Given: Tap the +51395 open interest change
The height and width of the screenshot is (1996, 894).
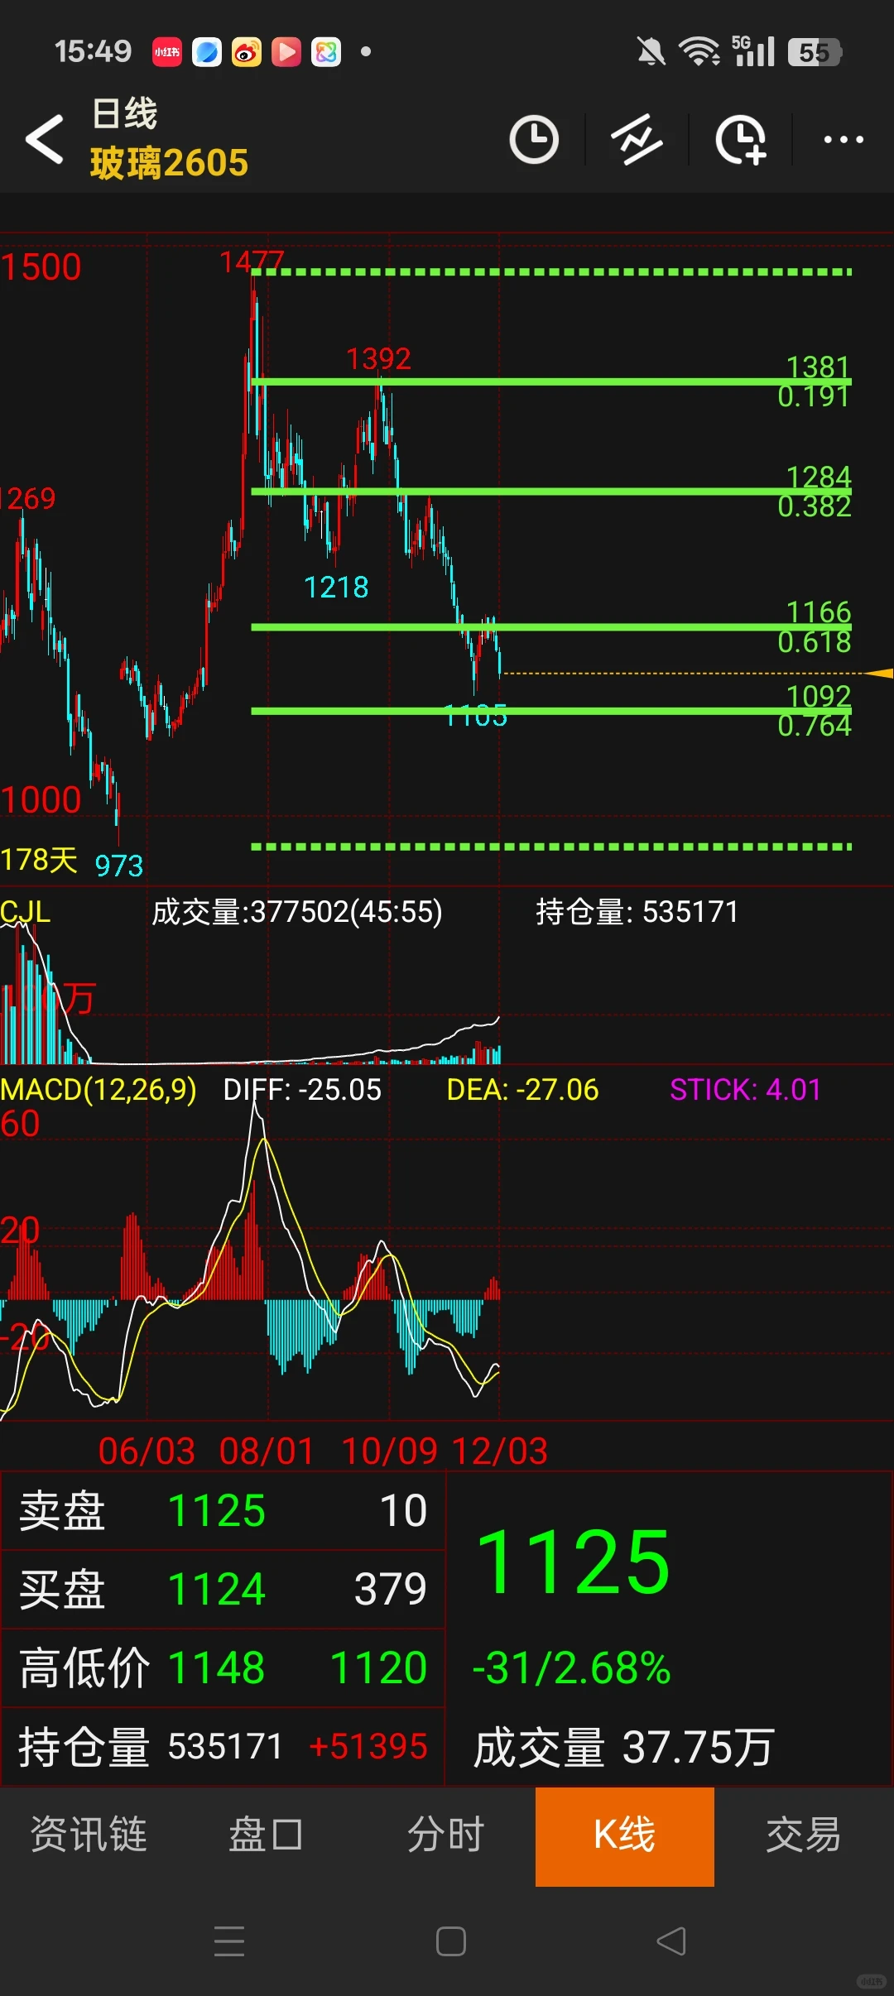Looking at the screenshot, I should coord(368,1746).
